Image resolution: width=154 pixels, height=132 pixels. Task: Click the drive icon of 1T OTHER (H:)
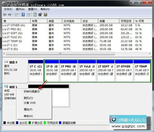click(x=4, y=25)
